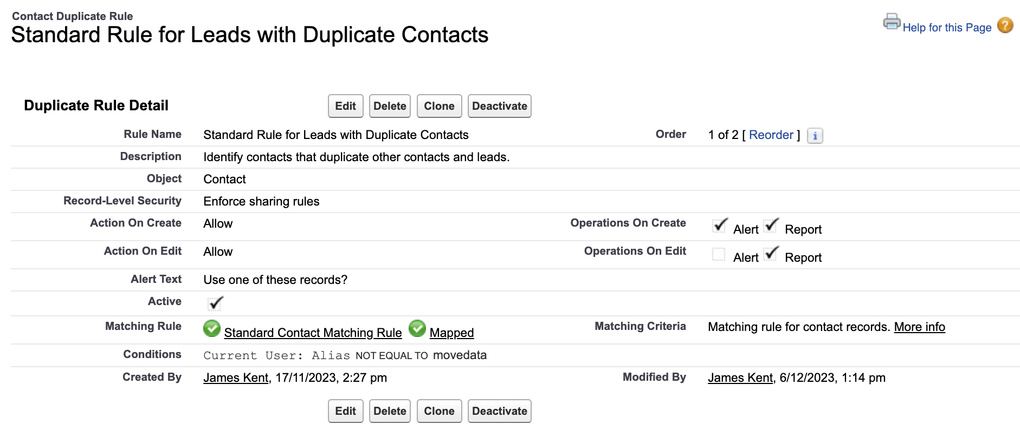The height and width of the screenshot is (437, 1020).
Task: Open the Mapped link
Action: (451, 333)
